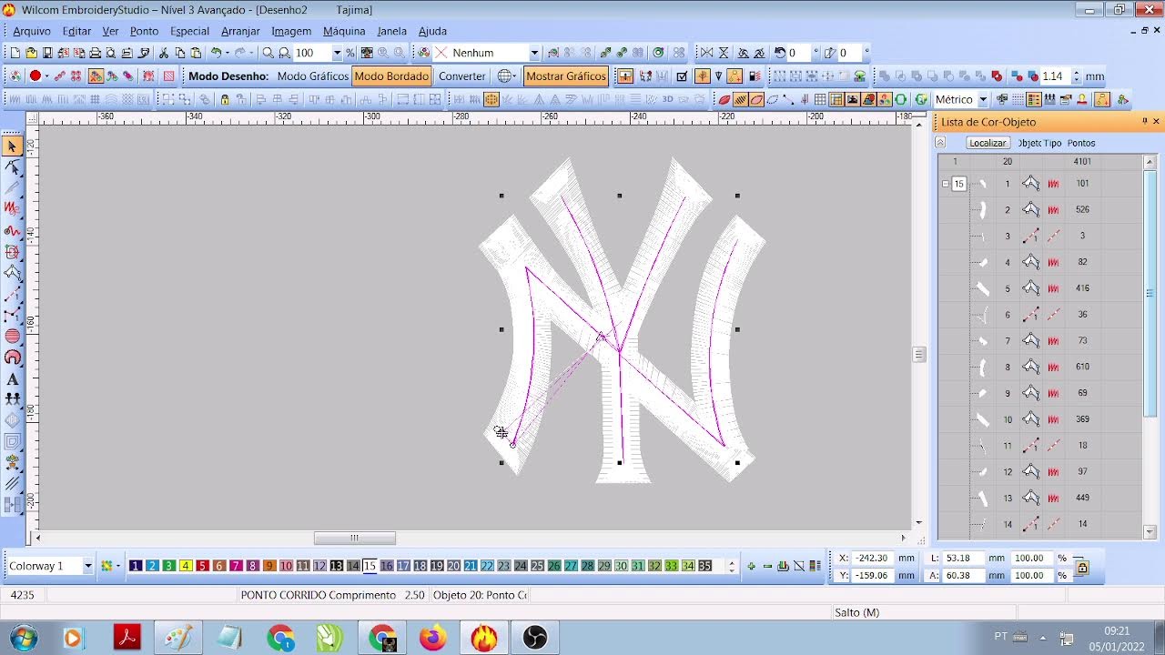Click the Paste clipboard icon

(196, 53)
